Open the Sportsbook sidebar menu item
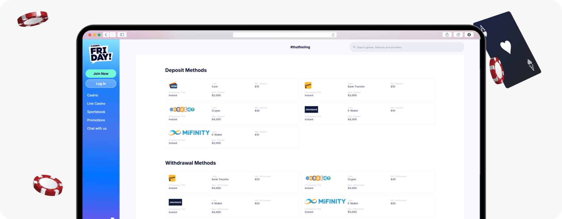 point(96,112)
